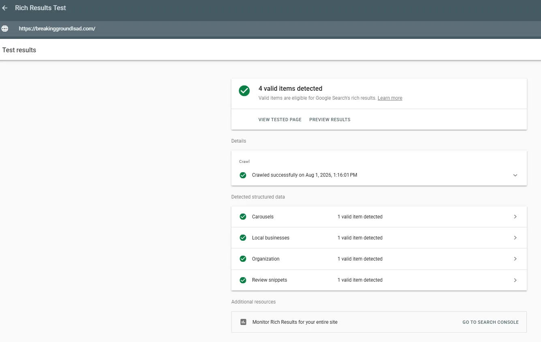The height and width of the screenshot is (342, 541).
Task: Click the green check icon for Organization
Action: tap(243, 259)
